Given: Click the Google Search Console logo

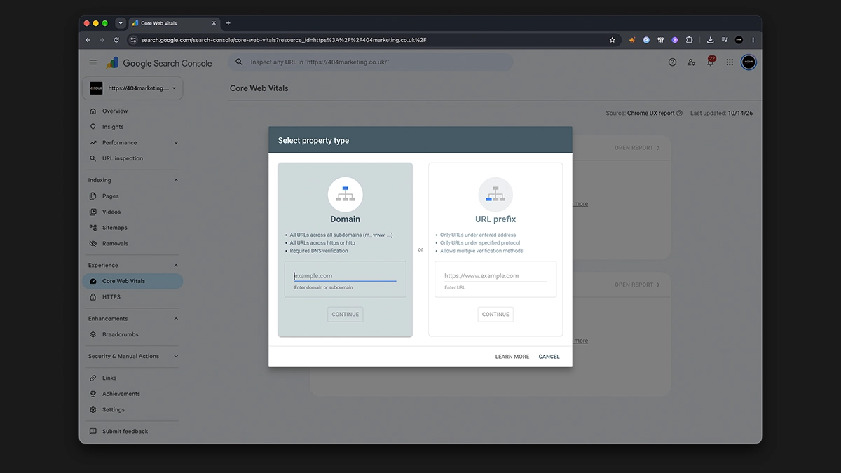Looking at the screenshot, I should [x=159, y=63].
